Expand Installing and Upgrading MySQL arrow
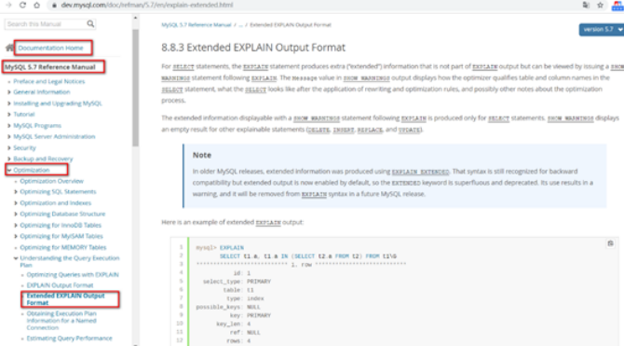The width and height of the screenshot is (624, 346). coord(8,104)
